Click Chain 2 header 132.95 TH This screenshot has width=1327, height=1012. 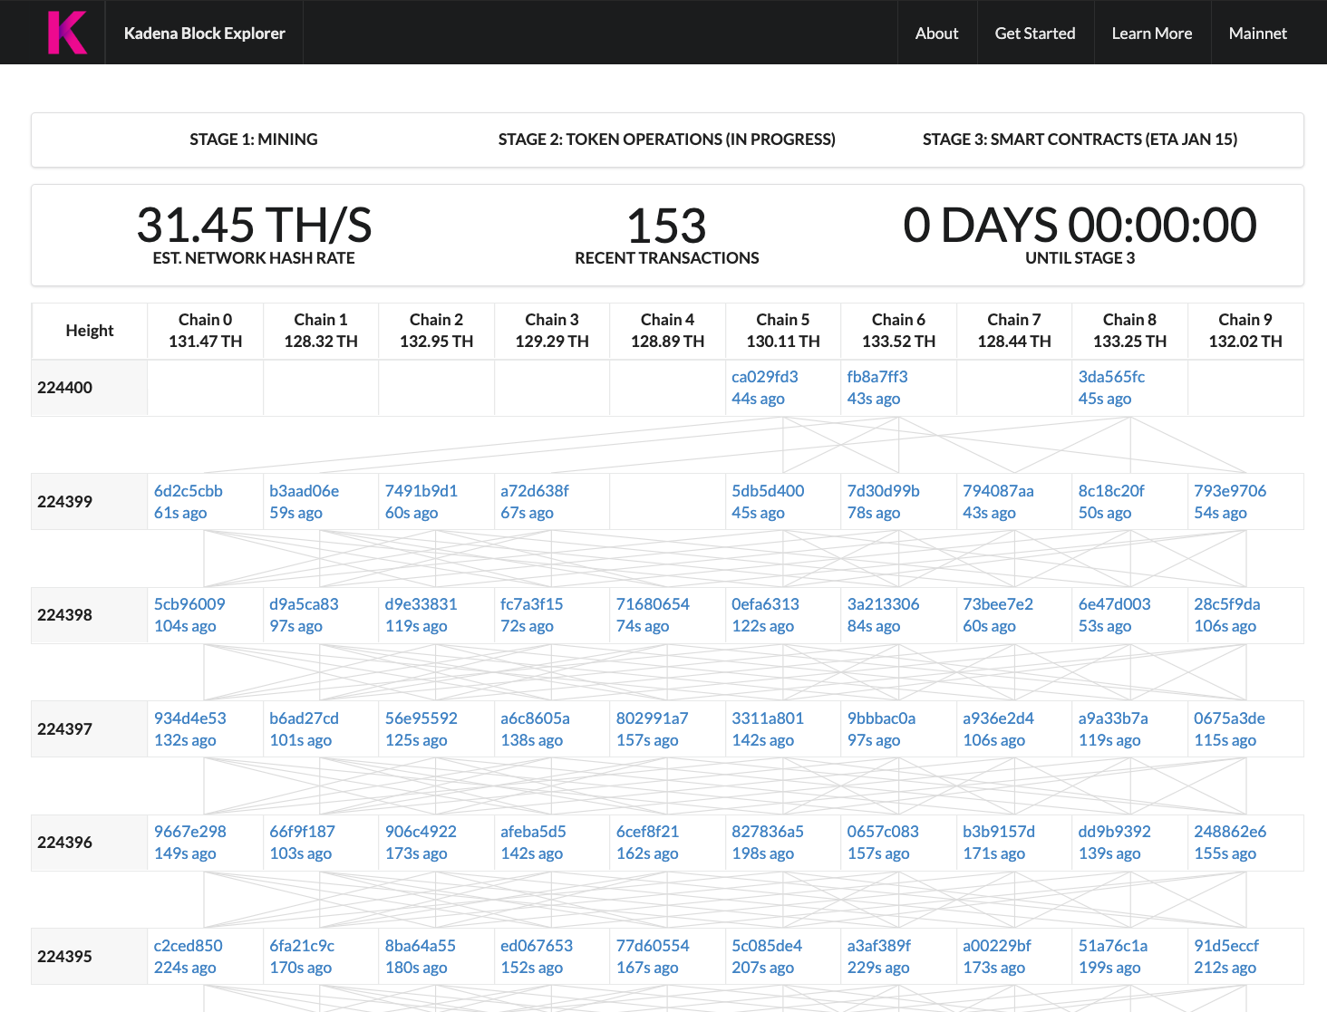point(437,331)
